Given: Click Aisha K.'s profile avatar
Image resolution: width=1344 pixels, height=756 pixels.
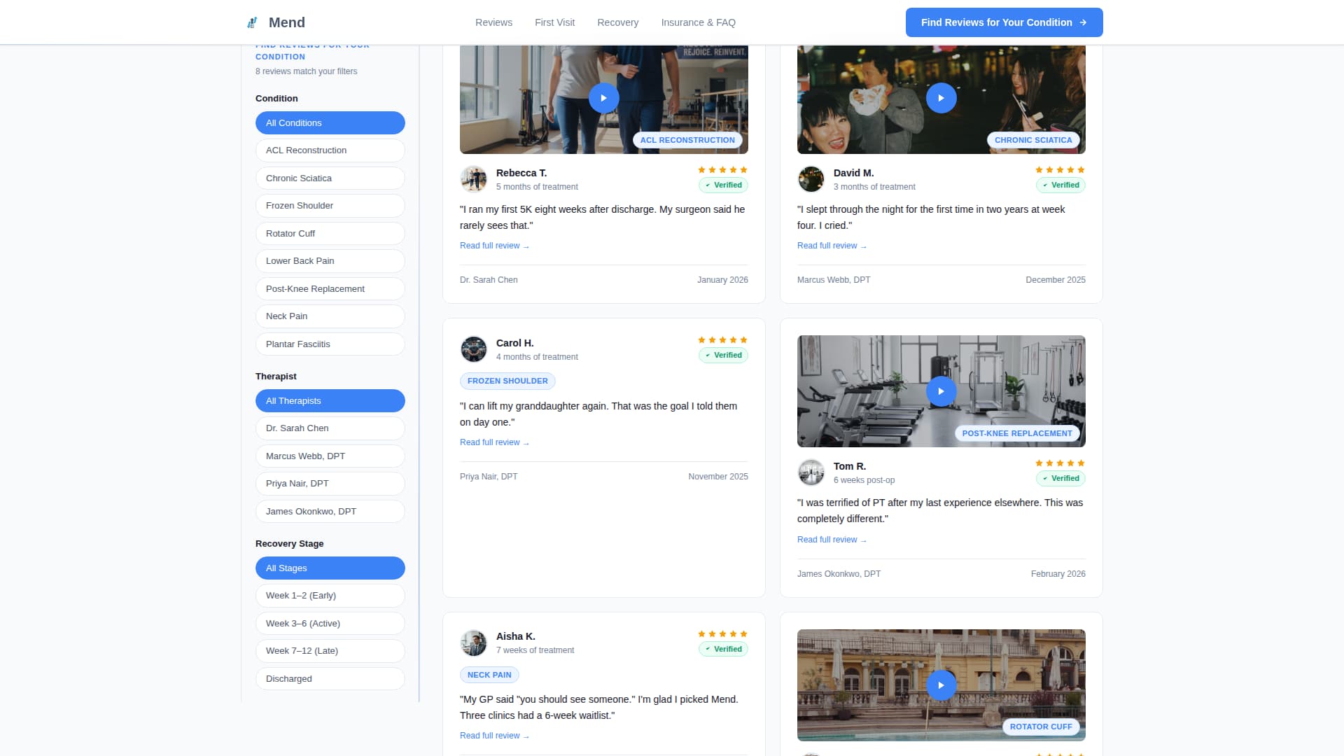Looking at the screenshot, I should 473,643.
